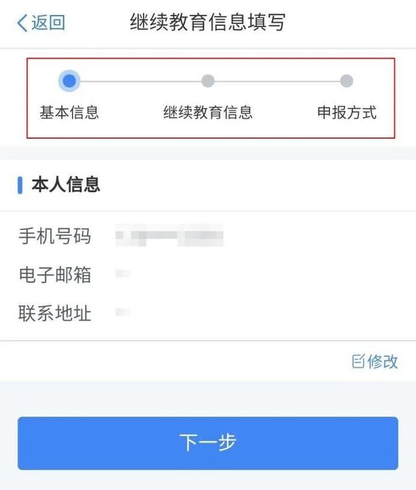
Task: Select the 申报方式 gray step dot
Action: [x=346, y=81]
